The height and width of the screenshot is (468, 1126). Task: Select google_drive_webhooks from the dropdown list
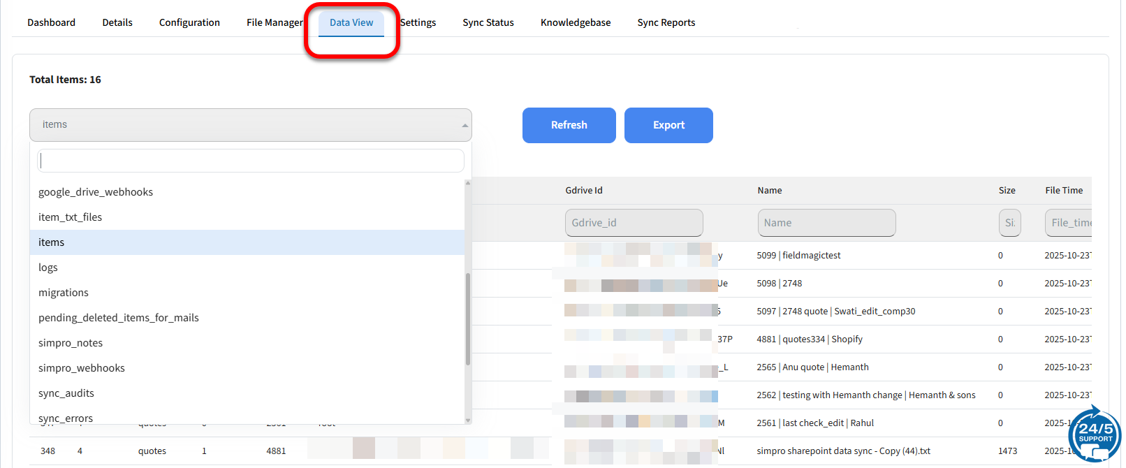pyautogui.click(x=96, y=192)
